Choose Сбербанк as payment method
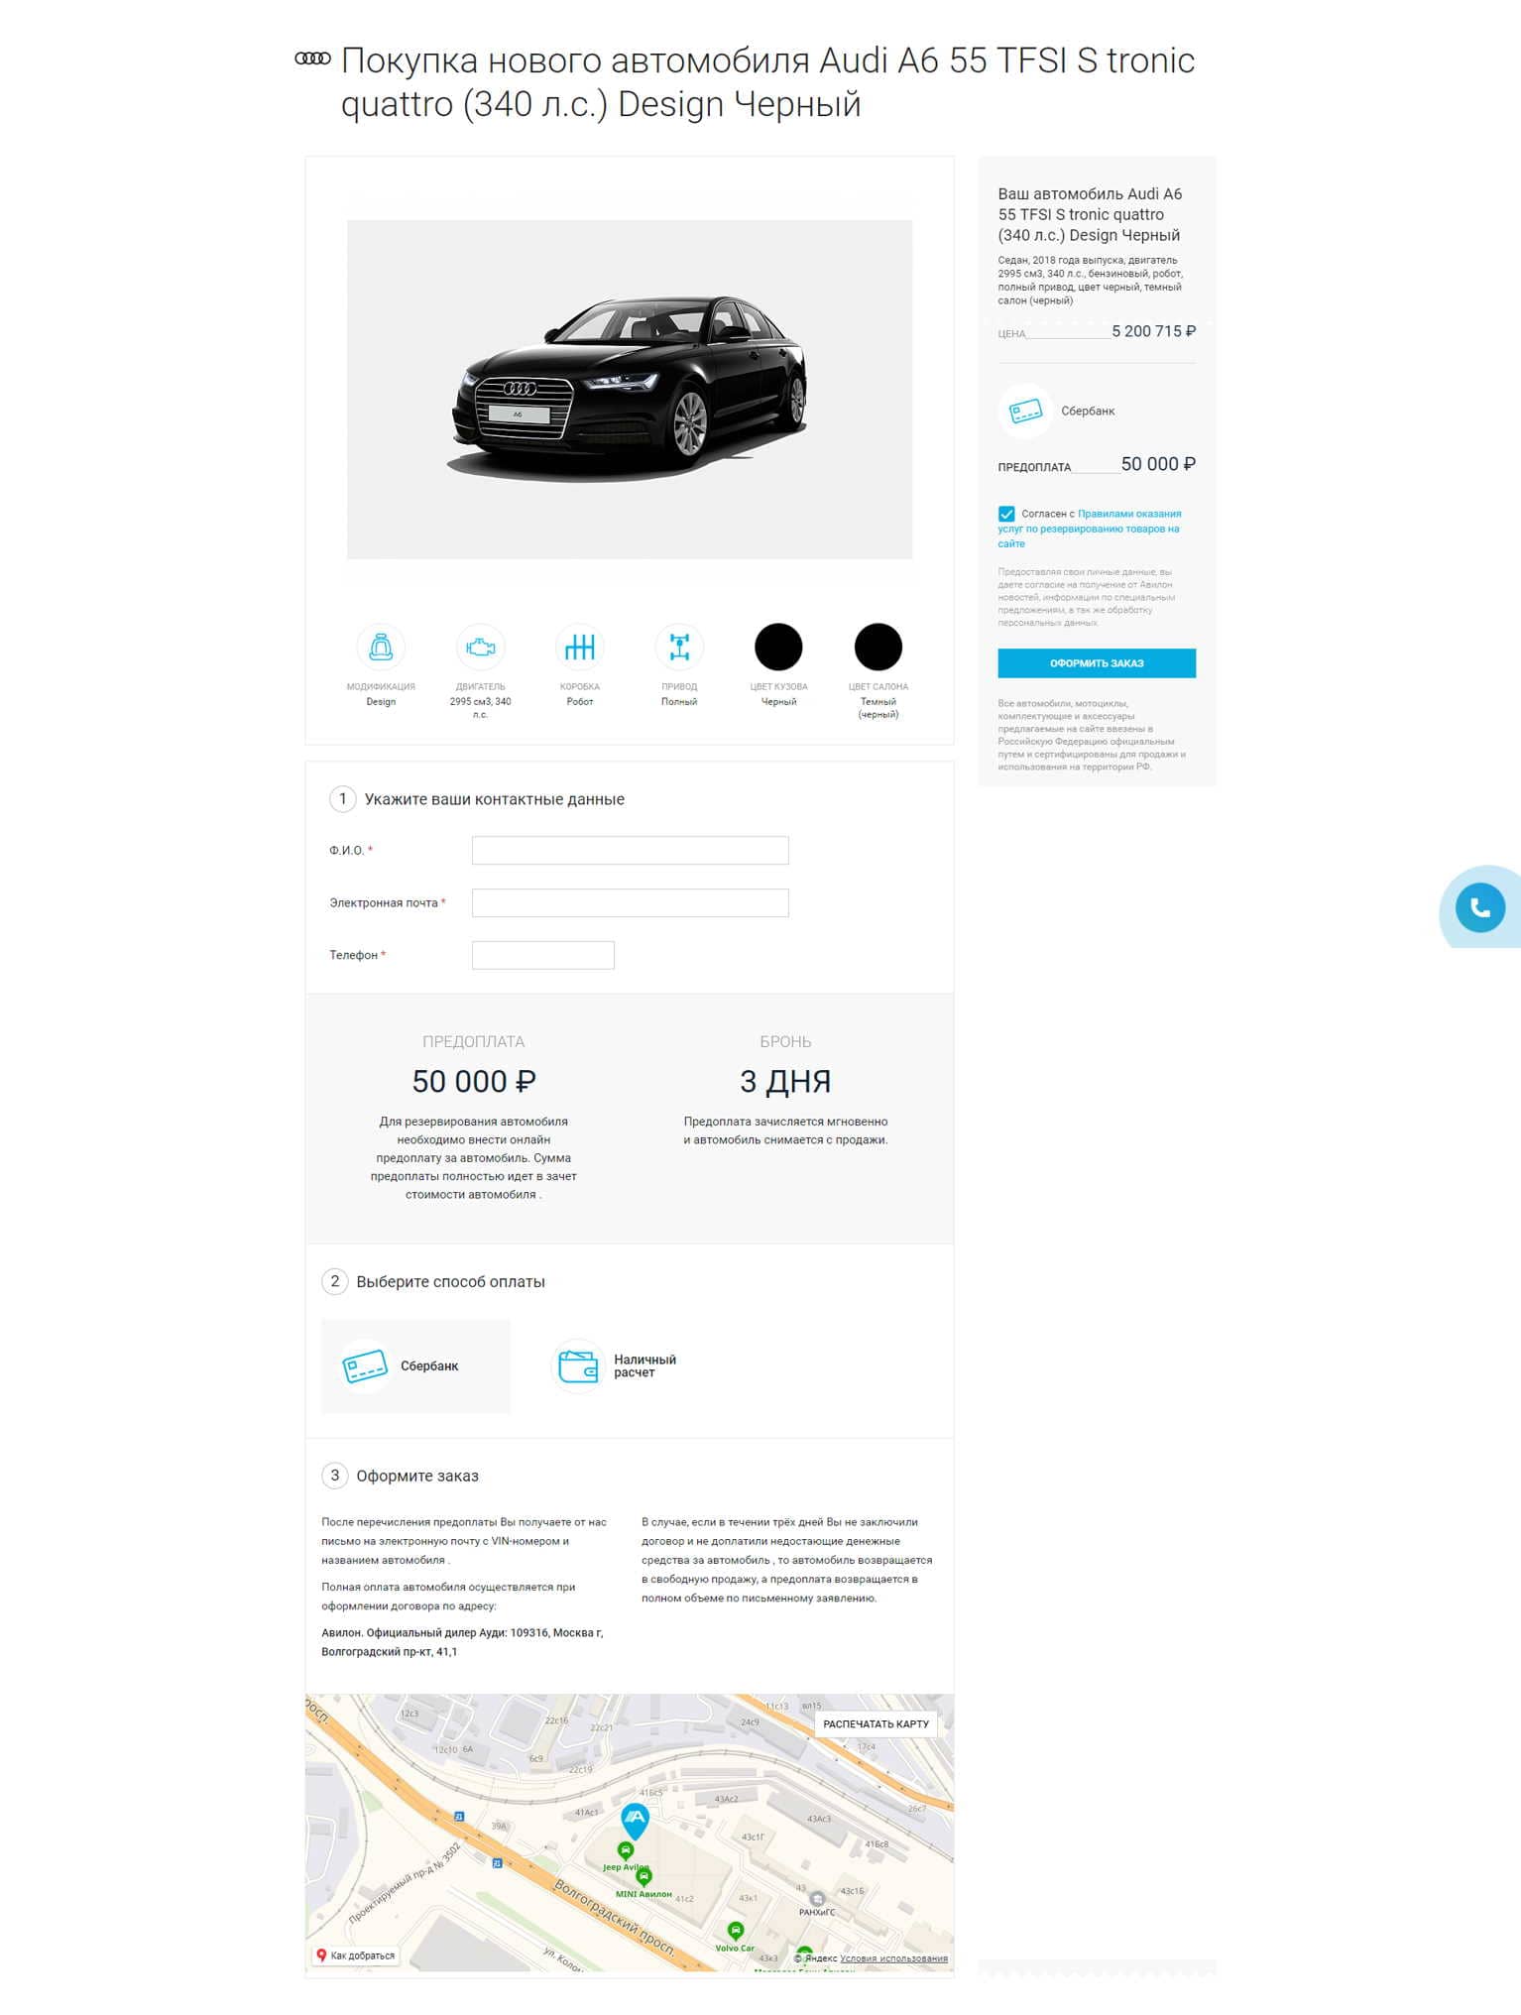Viewport: 1521px width, 2015px height. tap(415, 1365)
